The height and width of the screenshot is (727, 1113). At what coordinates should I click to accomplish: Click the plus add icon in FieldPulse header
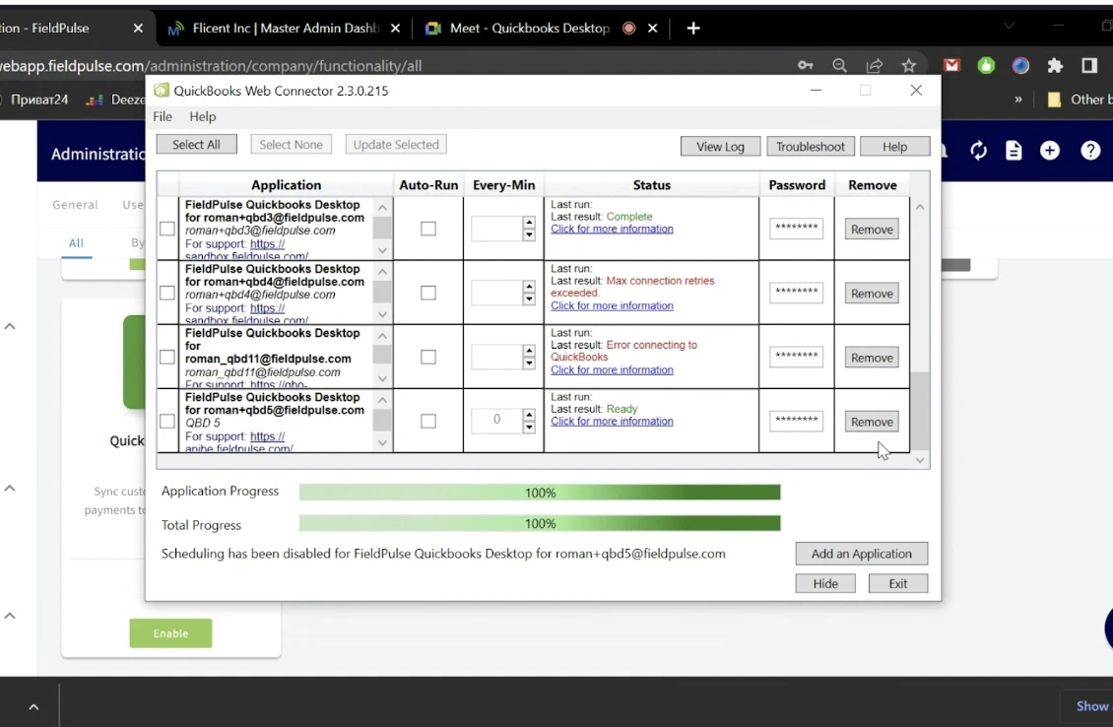pos(1050,151)
